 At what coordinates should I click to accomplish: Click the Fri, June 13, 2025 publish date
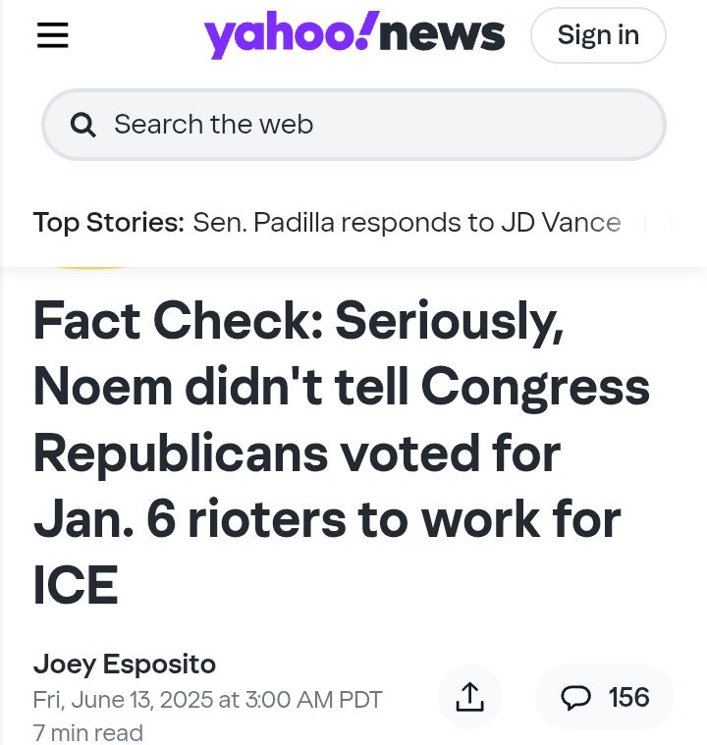(x=208, y=700)
